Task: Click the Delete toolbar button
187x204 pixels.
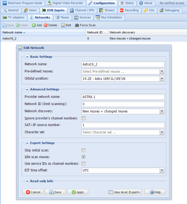Action: [50, 25]
